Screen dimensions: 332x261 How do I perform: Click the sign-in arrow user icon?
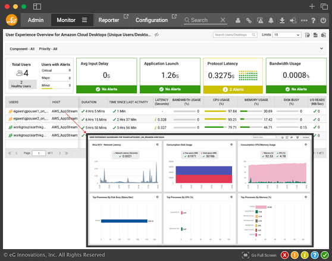(x=293, y=20)
